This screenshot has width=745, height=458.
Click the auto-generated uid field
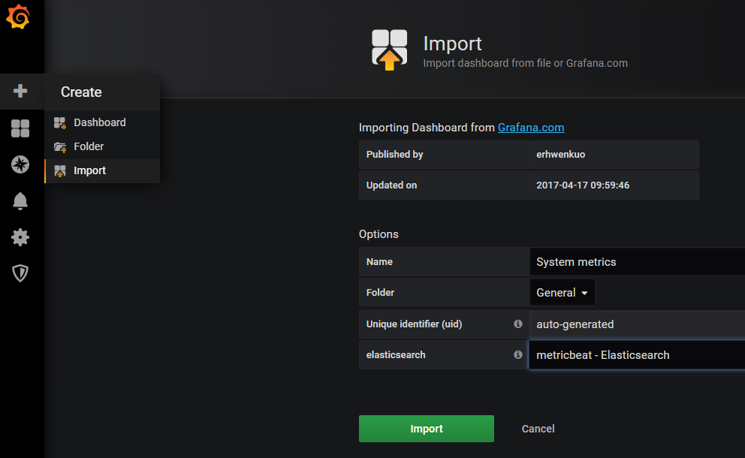(x=637, y=324)
